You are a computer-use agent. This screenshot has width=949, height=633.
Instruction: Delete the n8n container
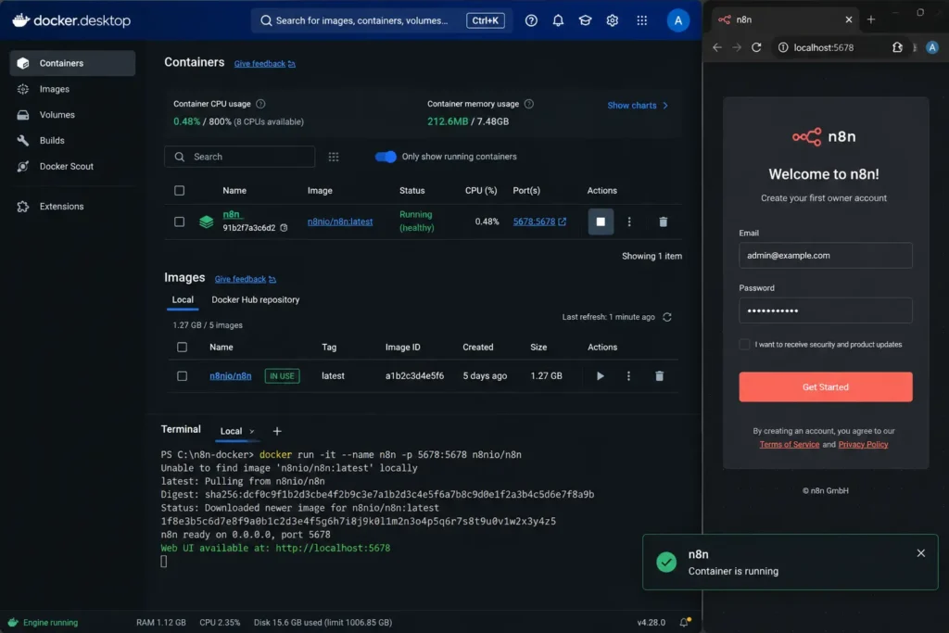663,222
